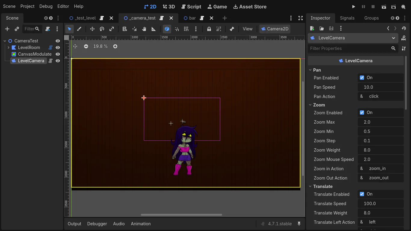Viewport: 411px width, 231px height.
Task: Uncheck the Translate Enabled checkbox
Action: 362,194
